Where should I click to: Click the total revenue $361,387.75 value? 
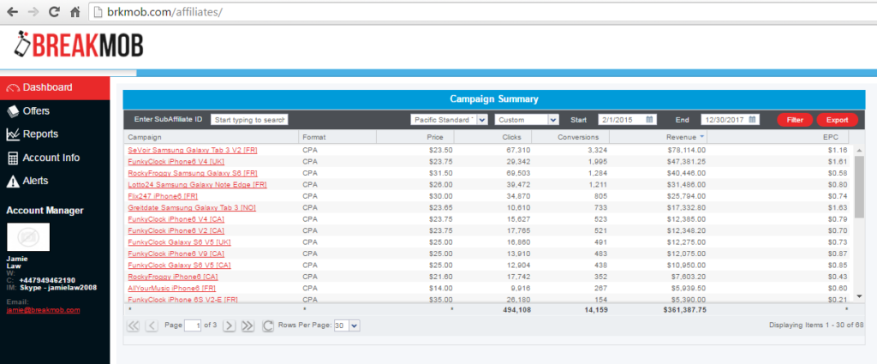(x=684, y=309)
